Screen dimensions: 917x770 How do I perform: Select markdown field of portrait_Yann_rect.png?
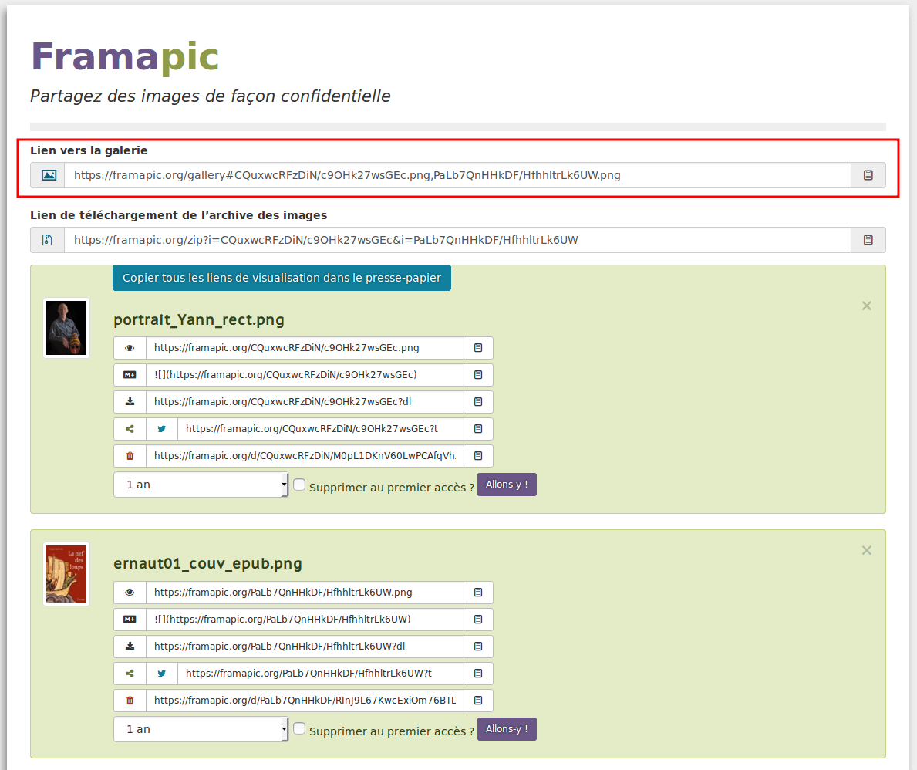coord(305,374)
